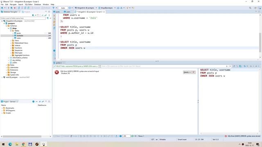Click the fetch size 200 field
Image resolution: width=262 pixels, height=147 pixels.
(126, 136)
